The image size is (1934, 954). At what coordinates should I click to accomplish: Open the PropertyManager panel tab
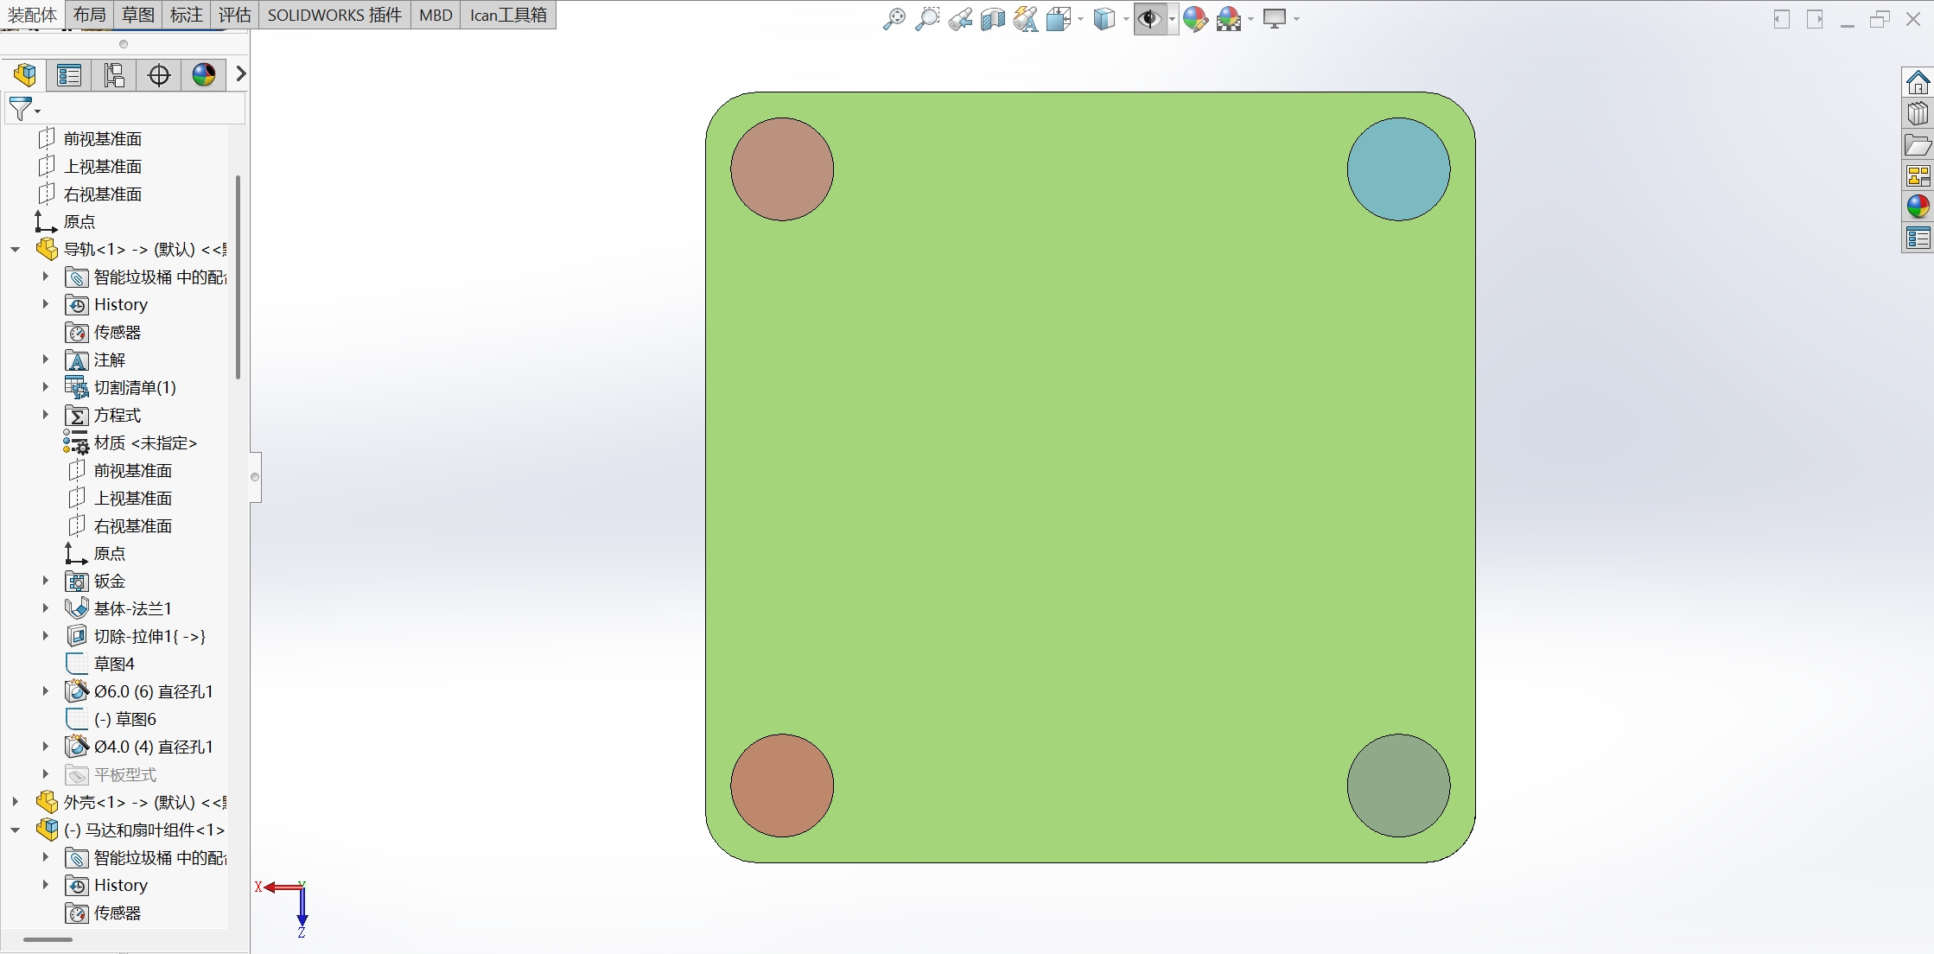68,75
